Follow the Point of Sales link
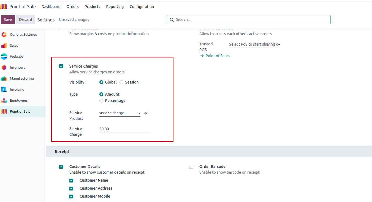Screen dimensions: 372x202 click(217, 56)
